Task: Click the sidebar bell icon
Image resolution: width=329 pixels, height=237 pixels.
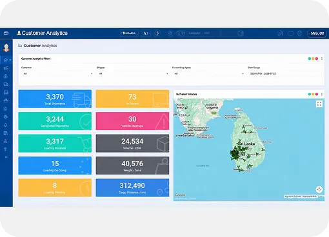Action: point(6,125)
